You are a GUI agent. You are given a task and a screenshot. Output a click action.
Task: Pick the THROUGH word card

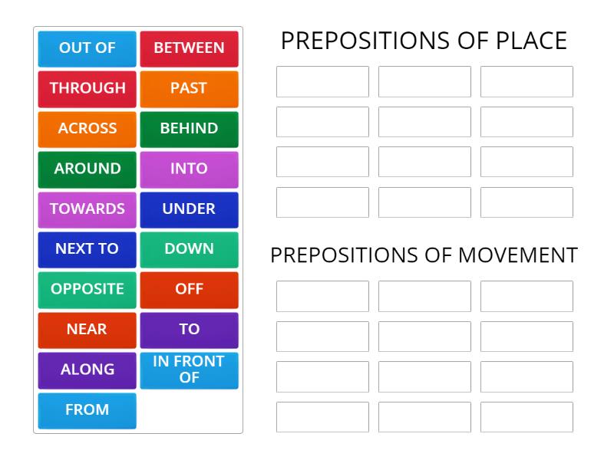pyautogui.click(x=87, y=88)
